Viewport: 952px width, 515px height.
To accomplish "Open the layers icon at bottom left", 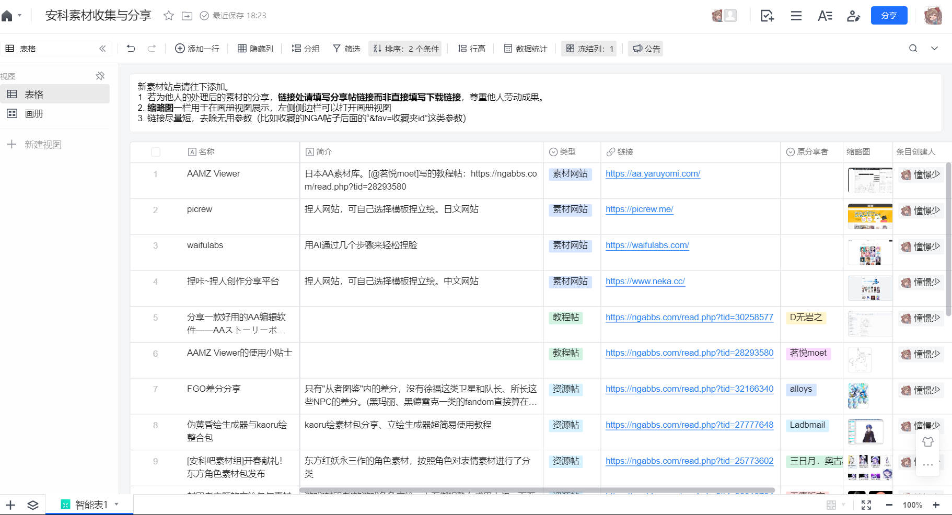I will coord(33,505).
